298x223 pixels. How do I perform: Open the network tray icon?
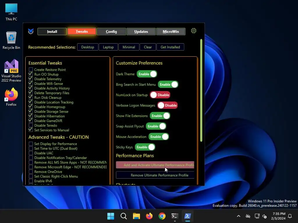[257, 216]
